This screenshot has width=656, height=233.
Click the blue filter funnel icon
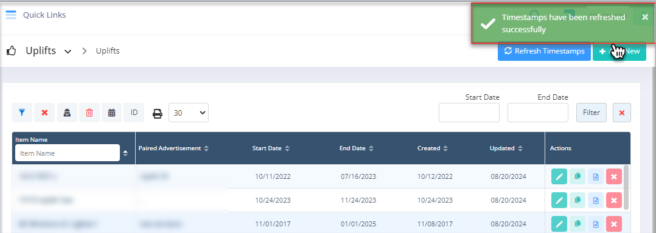(x=22, y=113)
